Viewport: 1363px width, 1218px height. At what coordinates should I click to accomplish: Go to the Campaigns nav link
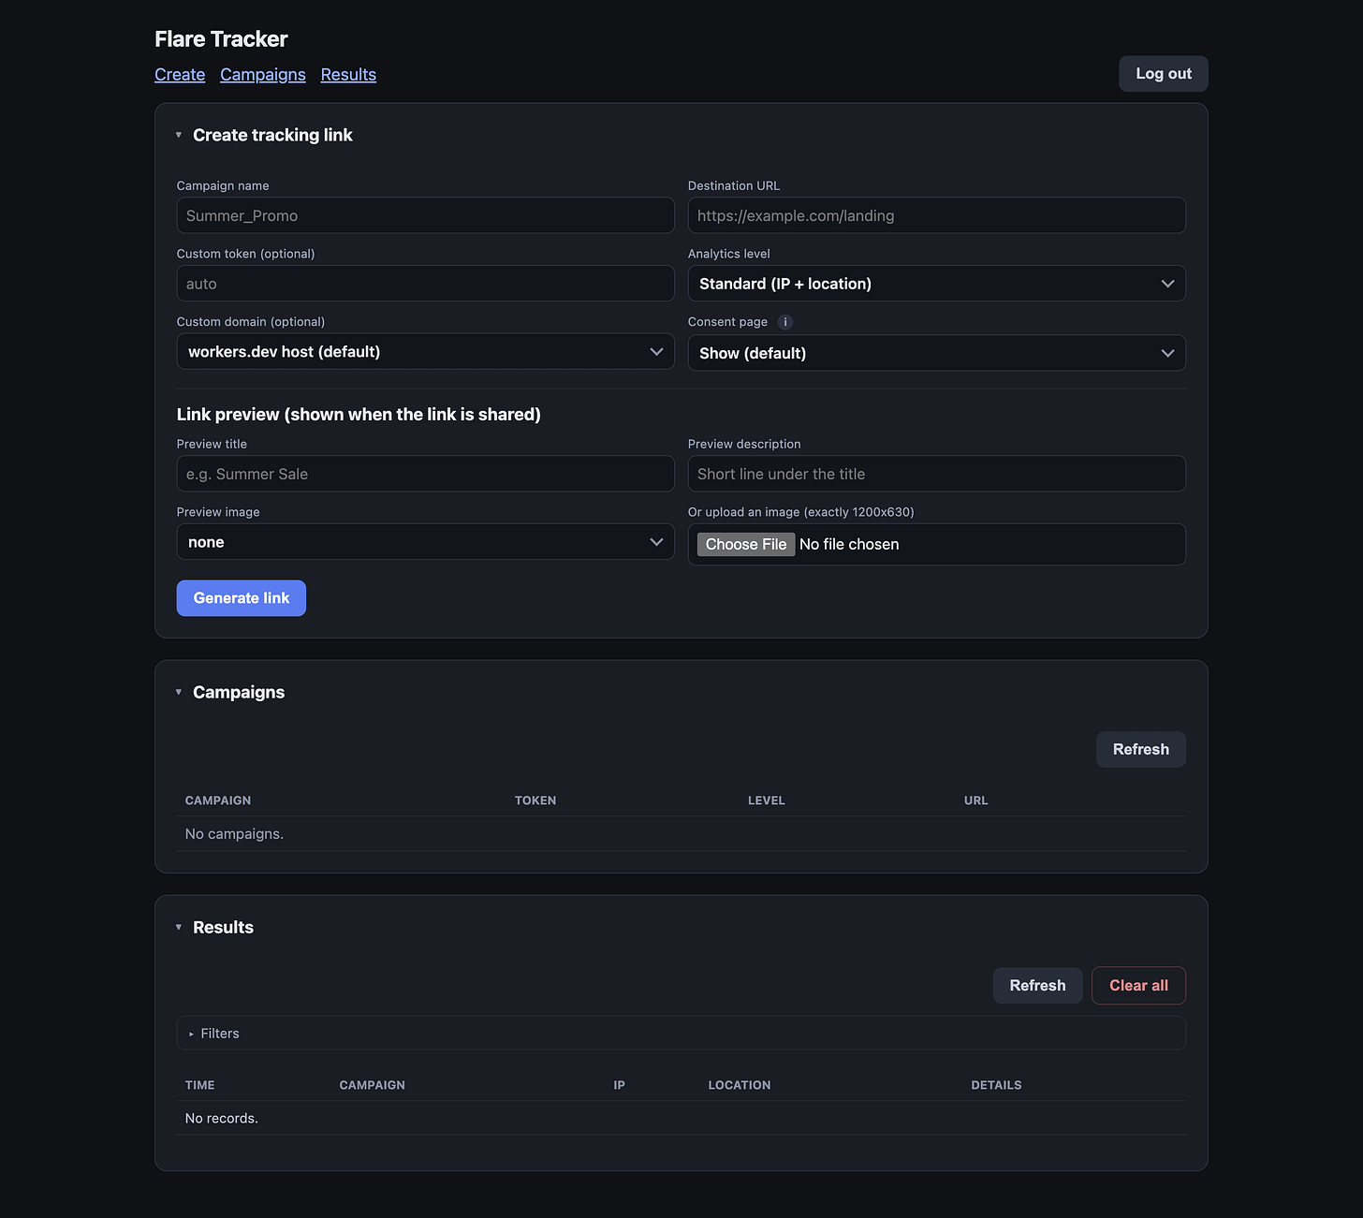click(263, 75)
